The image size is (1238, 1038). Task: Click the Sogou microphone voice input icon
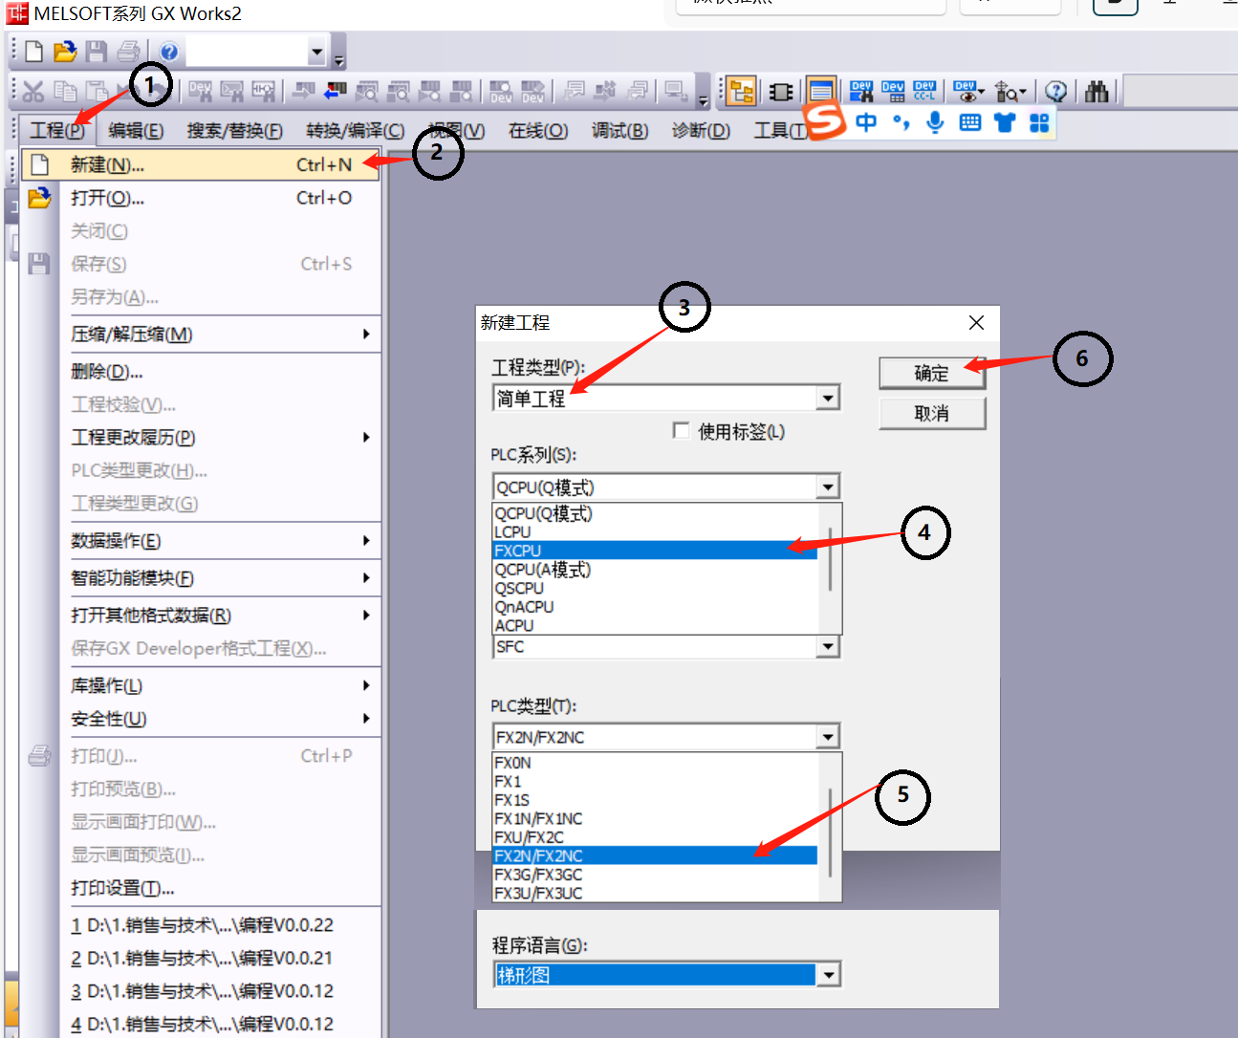coord(935,122)
